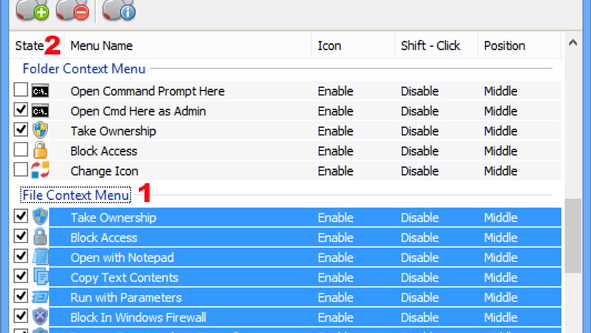The width and height of the screenshot is (591, 333).
Task: Enable the Open Command Prompt Here checkbox
Action: coord(21,90)
